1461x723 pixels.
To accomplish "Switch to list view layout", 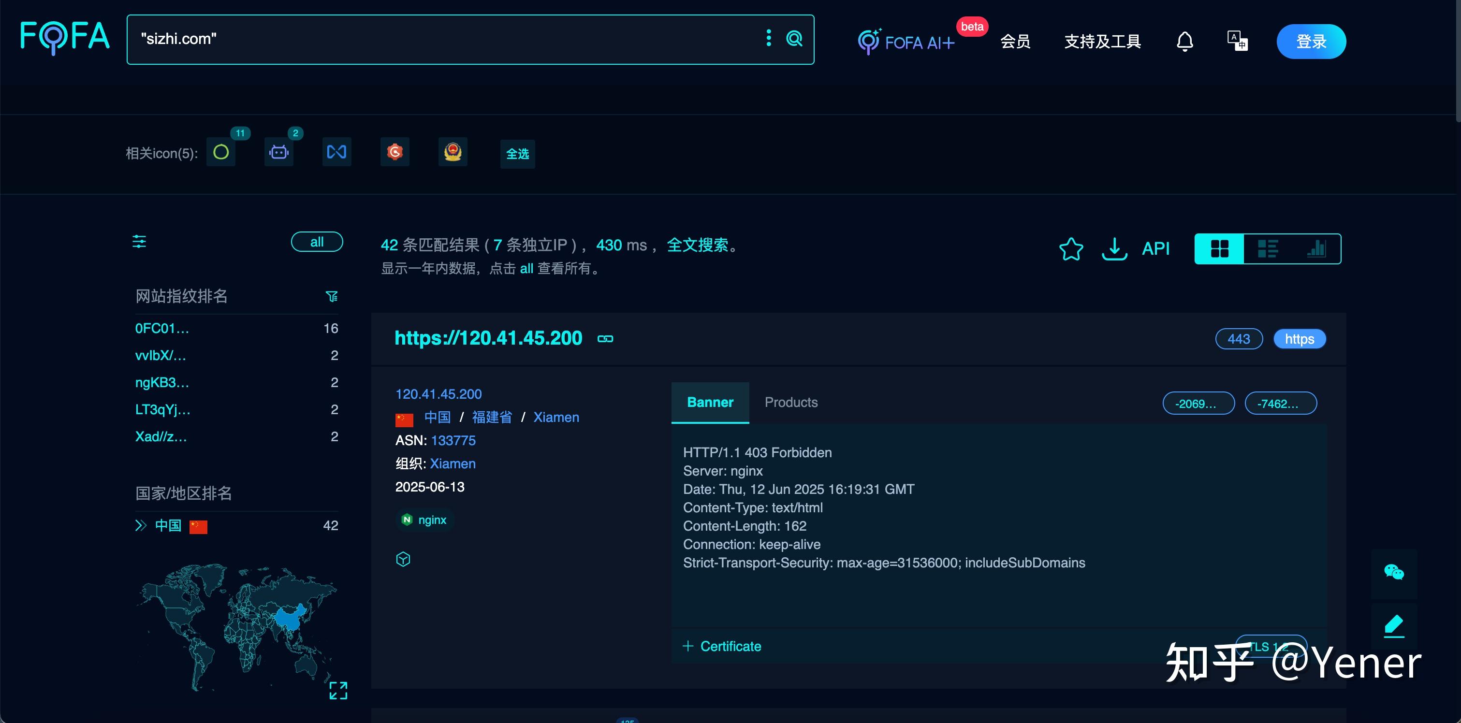I will [1267, 248].
